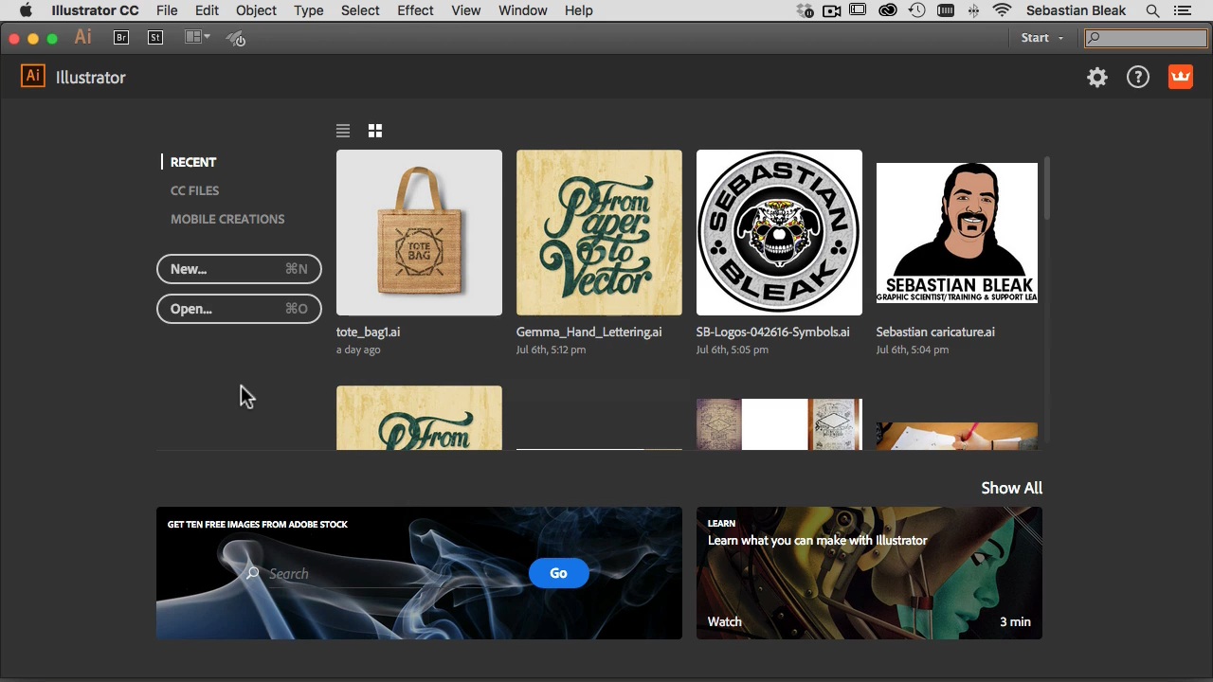
Task: Click the Time Machine menu bar icon
Action: [x=916, y=10]
